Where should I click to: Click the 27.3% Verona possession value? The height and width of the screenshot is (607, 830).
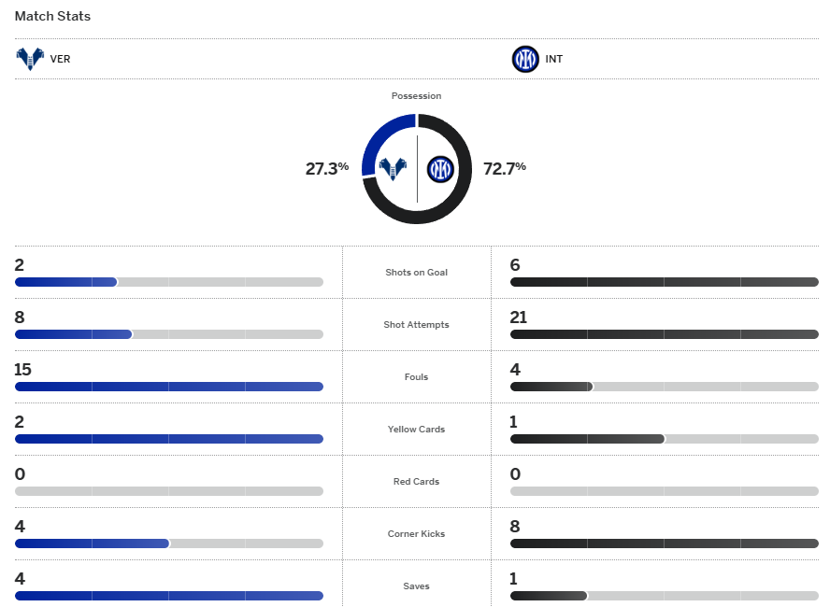326,169
